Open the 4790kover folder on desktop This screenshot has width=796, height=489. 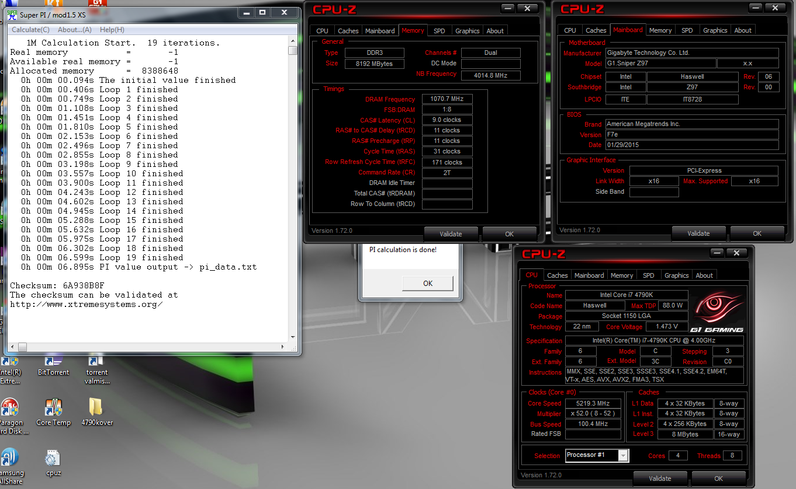click(97, 411)
